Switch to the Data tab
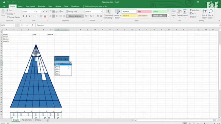 pyautogui.click(x=50, y=6)
